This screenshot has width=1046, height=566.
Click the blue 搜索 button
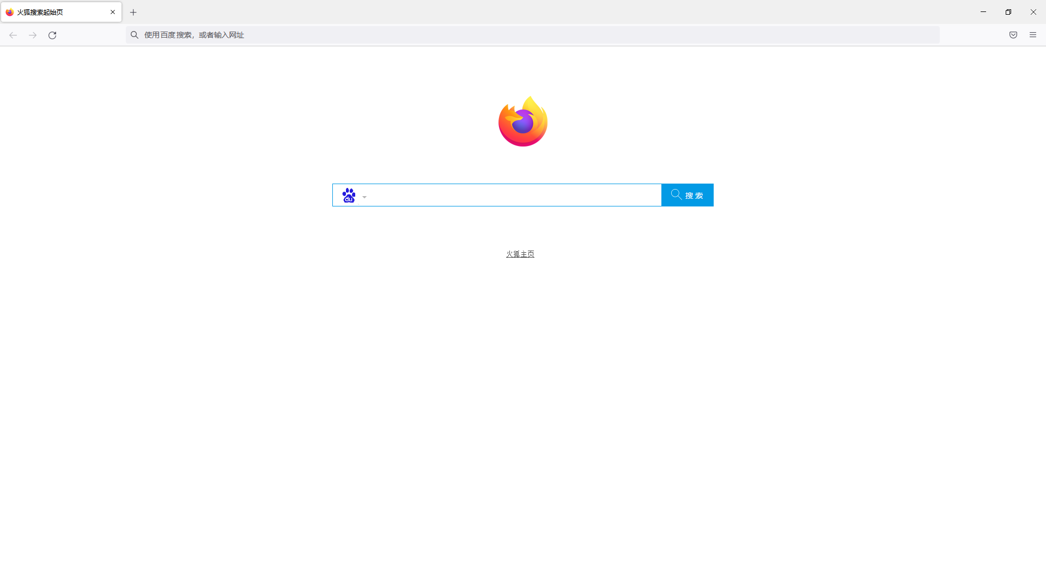[x=687, y=195]
